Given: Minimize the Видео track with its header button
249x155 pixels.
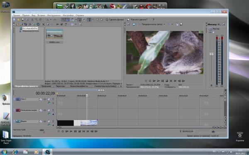Looking at the screenshot, I should [x=14, y=121].
